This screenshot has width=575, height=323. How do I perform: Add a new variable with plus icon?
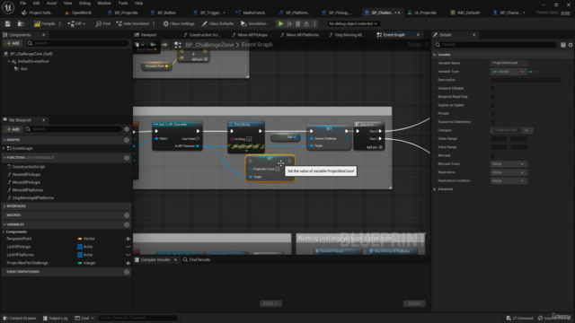(x=127, y=224)
